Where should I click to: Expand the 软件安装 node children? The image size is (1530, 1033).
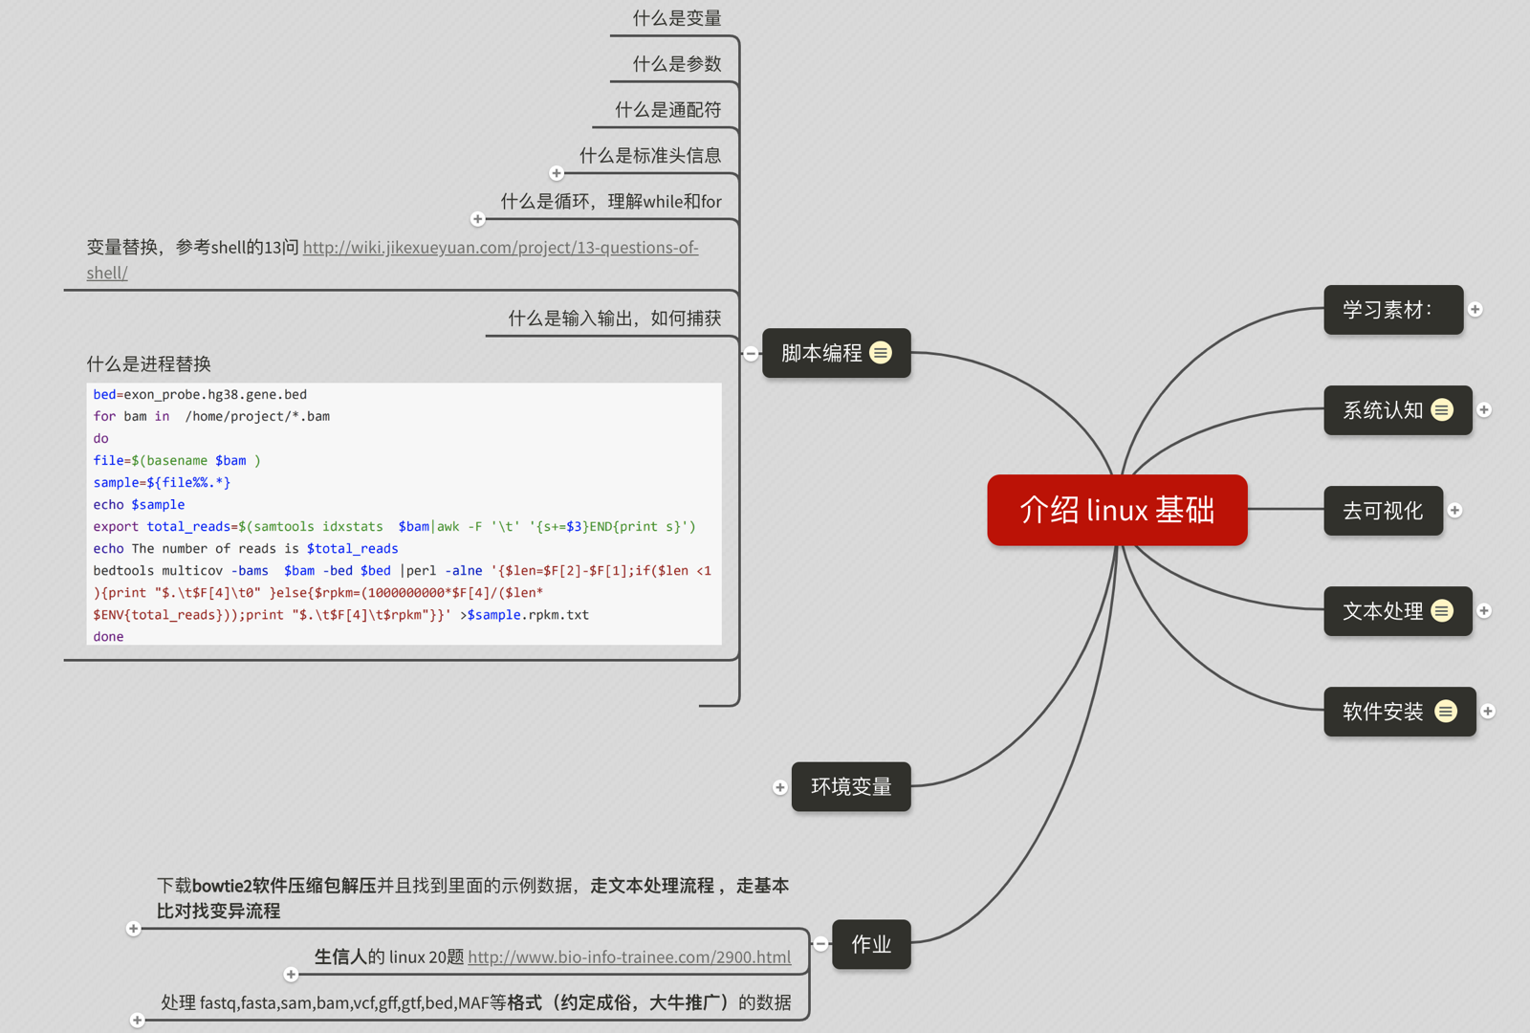[1488, 712]
